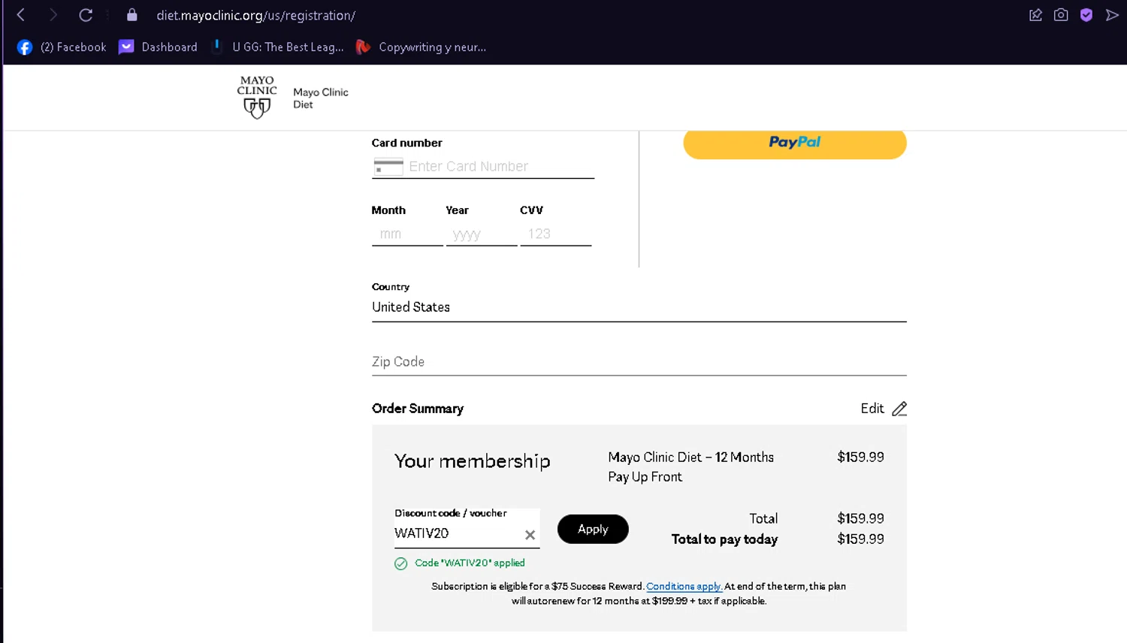This screenshot has height=643, width=1127.
Task: Click the Mayo Clinic Diet header text
Action: (x=321, y=98)
